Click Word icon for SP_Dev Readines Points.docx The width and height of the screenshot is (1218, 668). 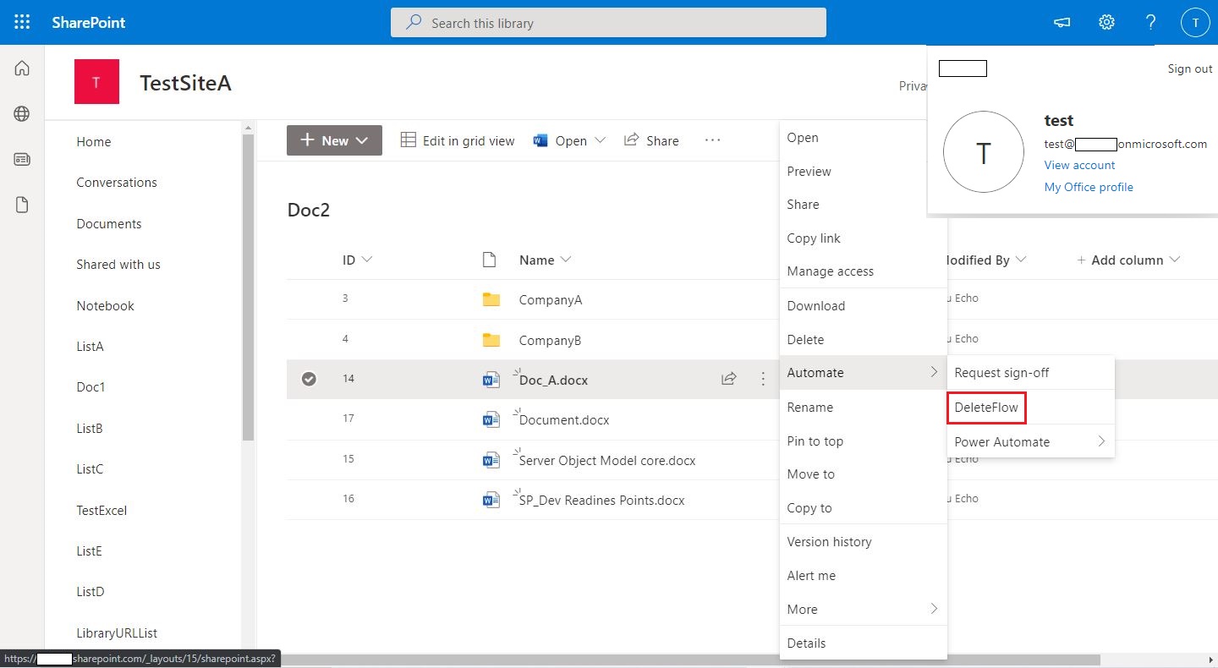click(491, 500)
